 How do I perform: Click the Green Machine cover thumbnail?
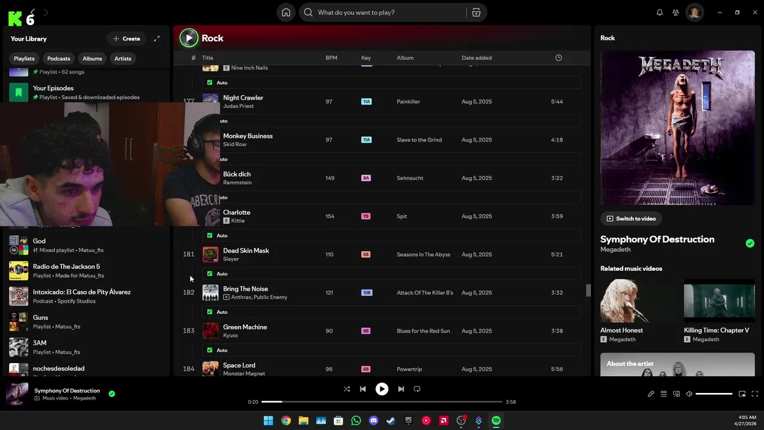[210, 331]
